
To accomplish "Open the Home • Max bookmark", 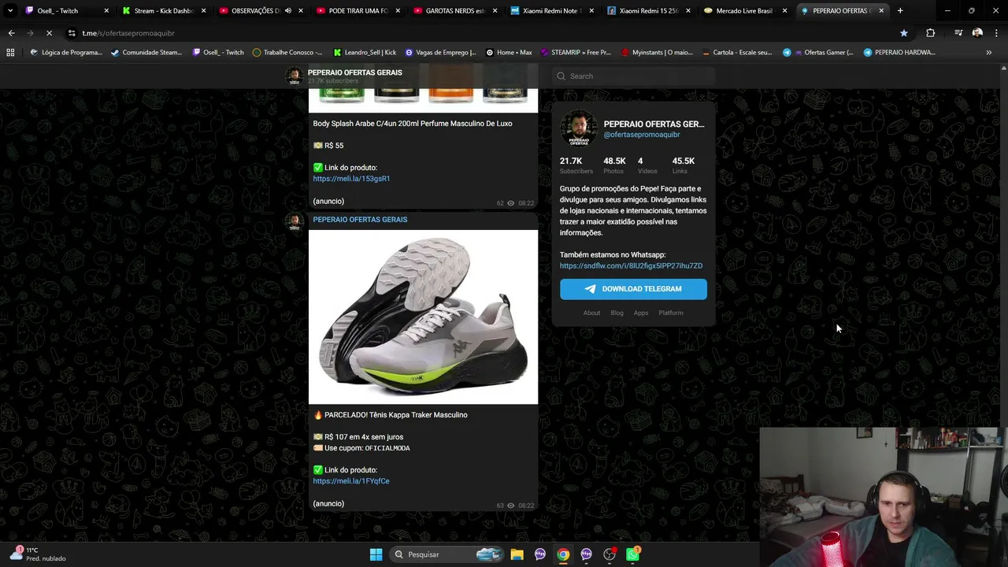I will click(x=509, y=52).
